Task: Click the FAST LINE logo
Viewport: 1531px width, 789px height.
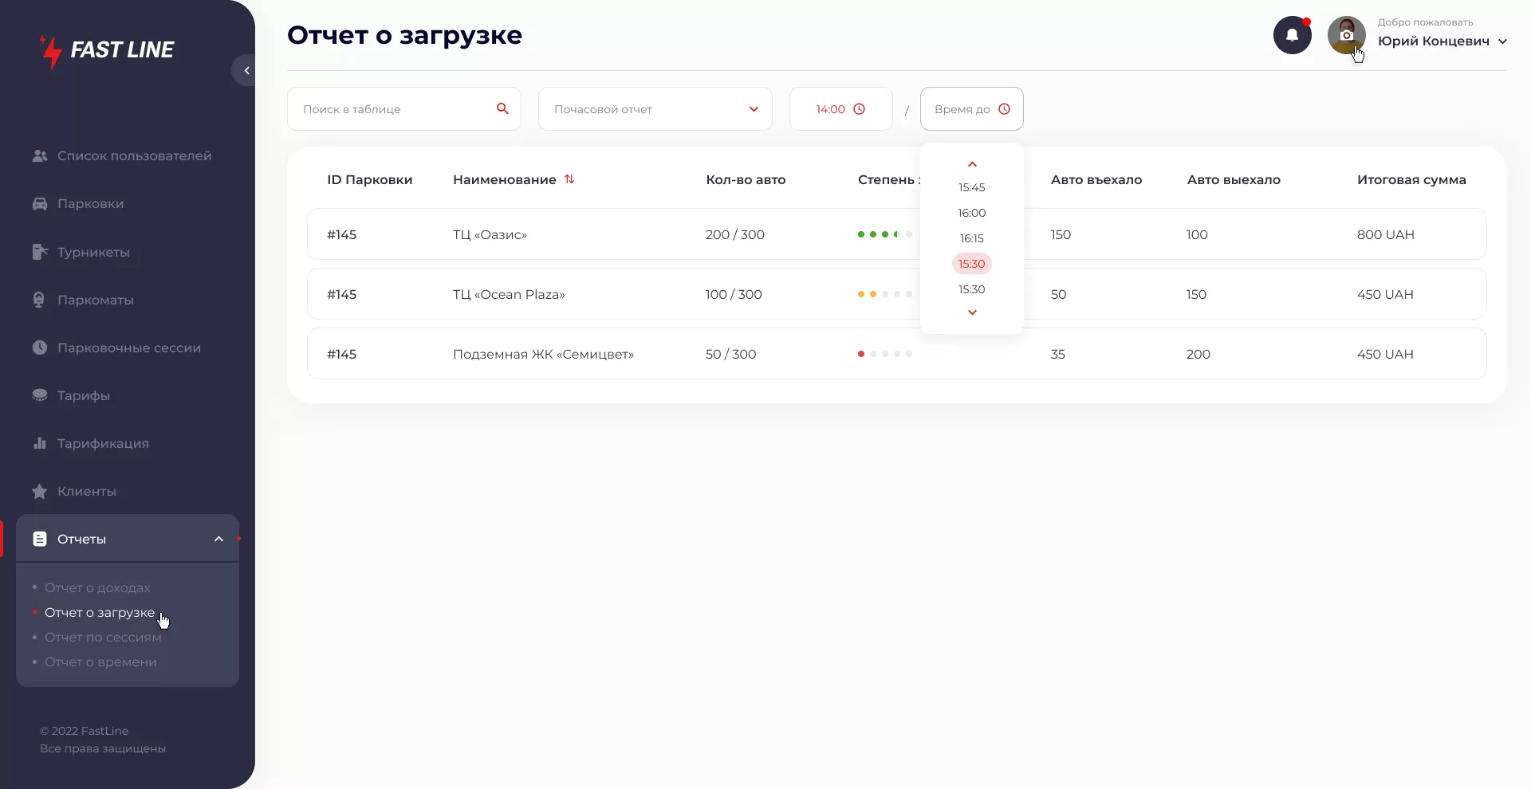Action: pos(108,50)
